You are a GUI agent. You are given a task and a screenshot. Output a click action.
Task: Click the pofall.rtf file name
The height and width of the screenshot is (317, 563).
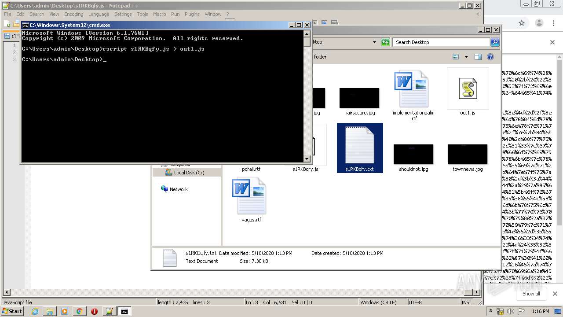(251, 169)
